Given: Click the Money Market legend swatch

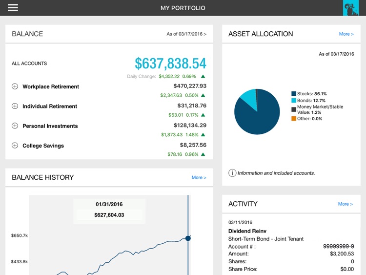Looking at the screenshot, I should (294, 109).
